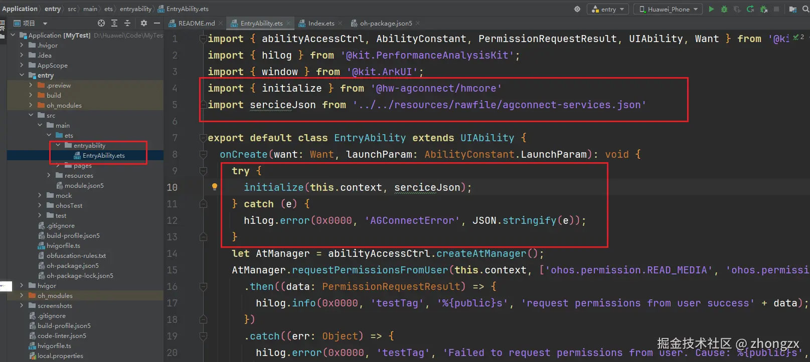Open project panel settings gear
810x362 pixels.
[x=144, y=23]
